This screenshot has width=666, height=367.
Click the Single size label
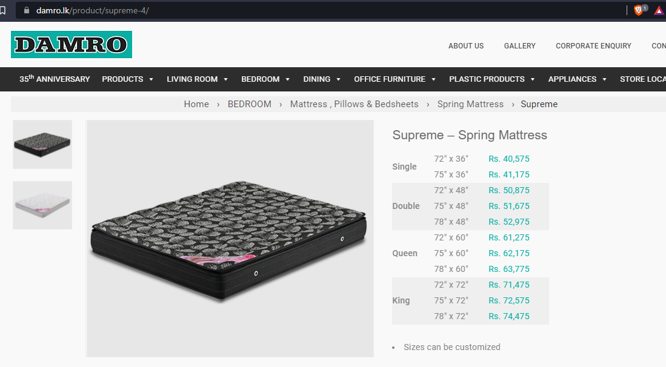pyautogui.click(x=404, y=167)
